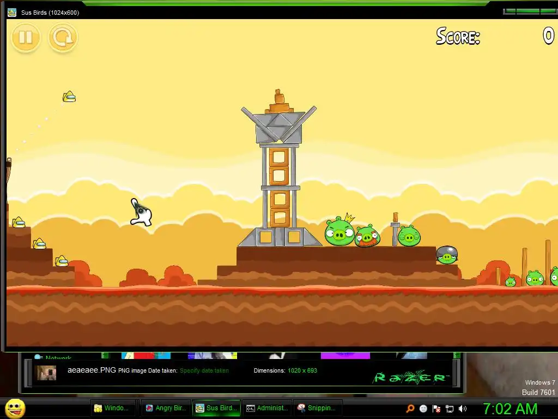Click the small pig beside the stone post
Image resolution: width=558 pixels, height=419 pixels.
tap(409, 236)
